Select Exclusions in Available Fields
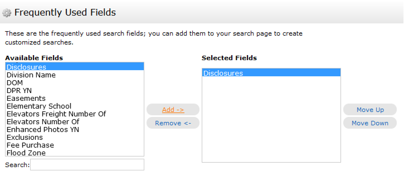 tap(75, 137)
